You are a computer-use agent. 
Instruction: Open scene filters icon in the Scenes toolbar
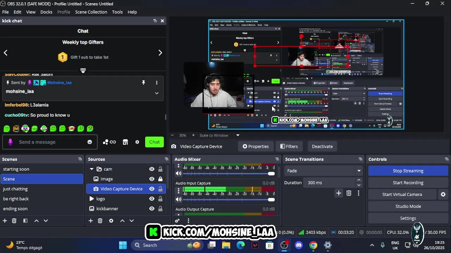coord(25,221)
